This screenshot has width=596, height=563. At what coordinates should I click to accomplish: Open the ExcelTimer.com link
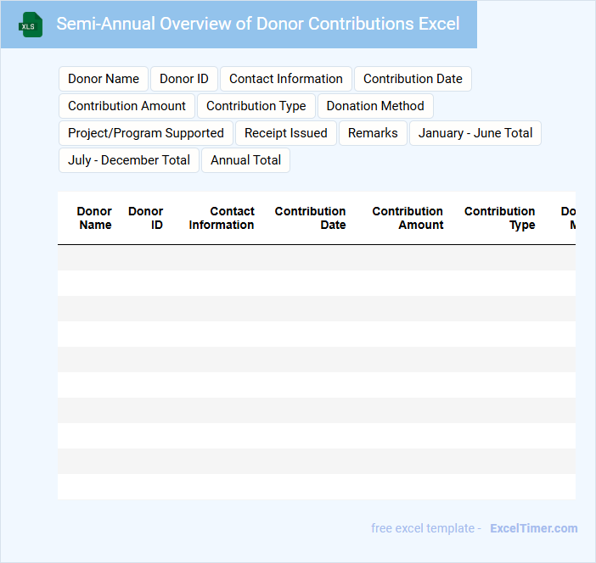[x=533, y=528]
